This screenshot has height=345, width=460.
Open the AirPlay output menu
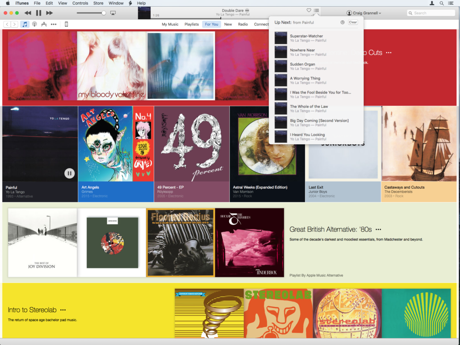click(113, 13)
